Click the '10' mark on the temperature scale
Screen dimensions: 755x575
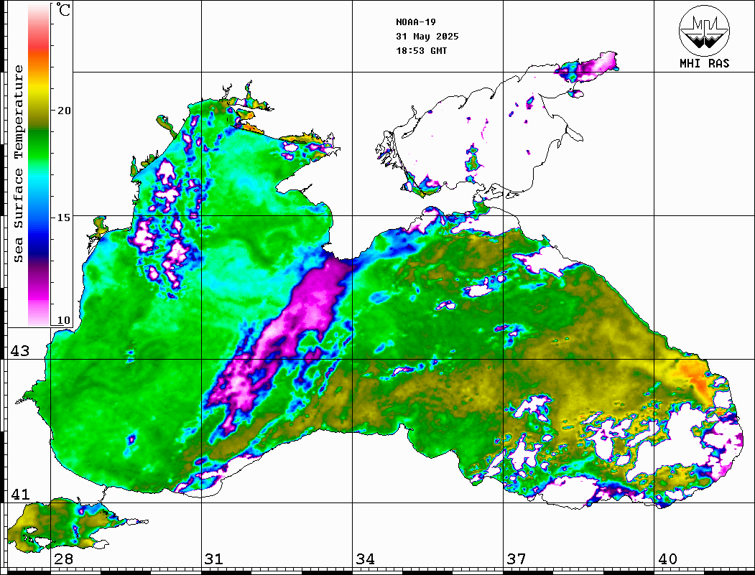[64, 320]
